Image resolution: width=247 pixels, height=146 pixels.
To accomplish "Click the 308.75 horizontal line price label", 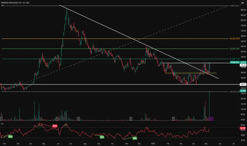I will click(x=243, y=84).
